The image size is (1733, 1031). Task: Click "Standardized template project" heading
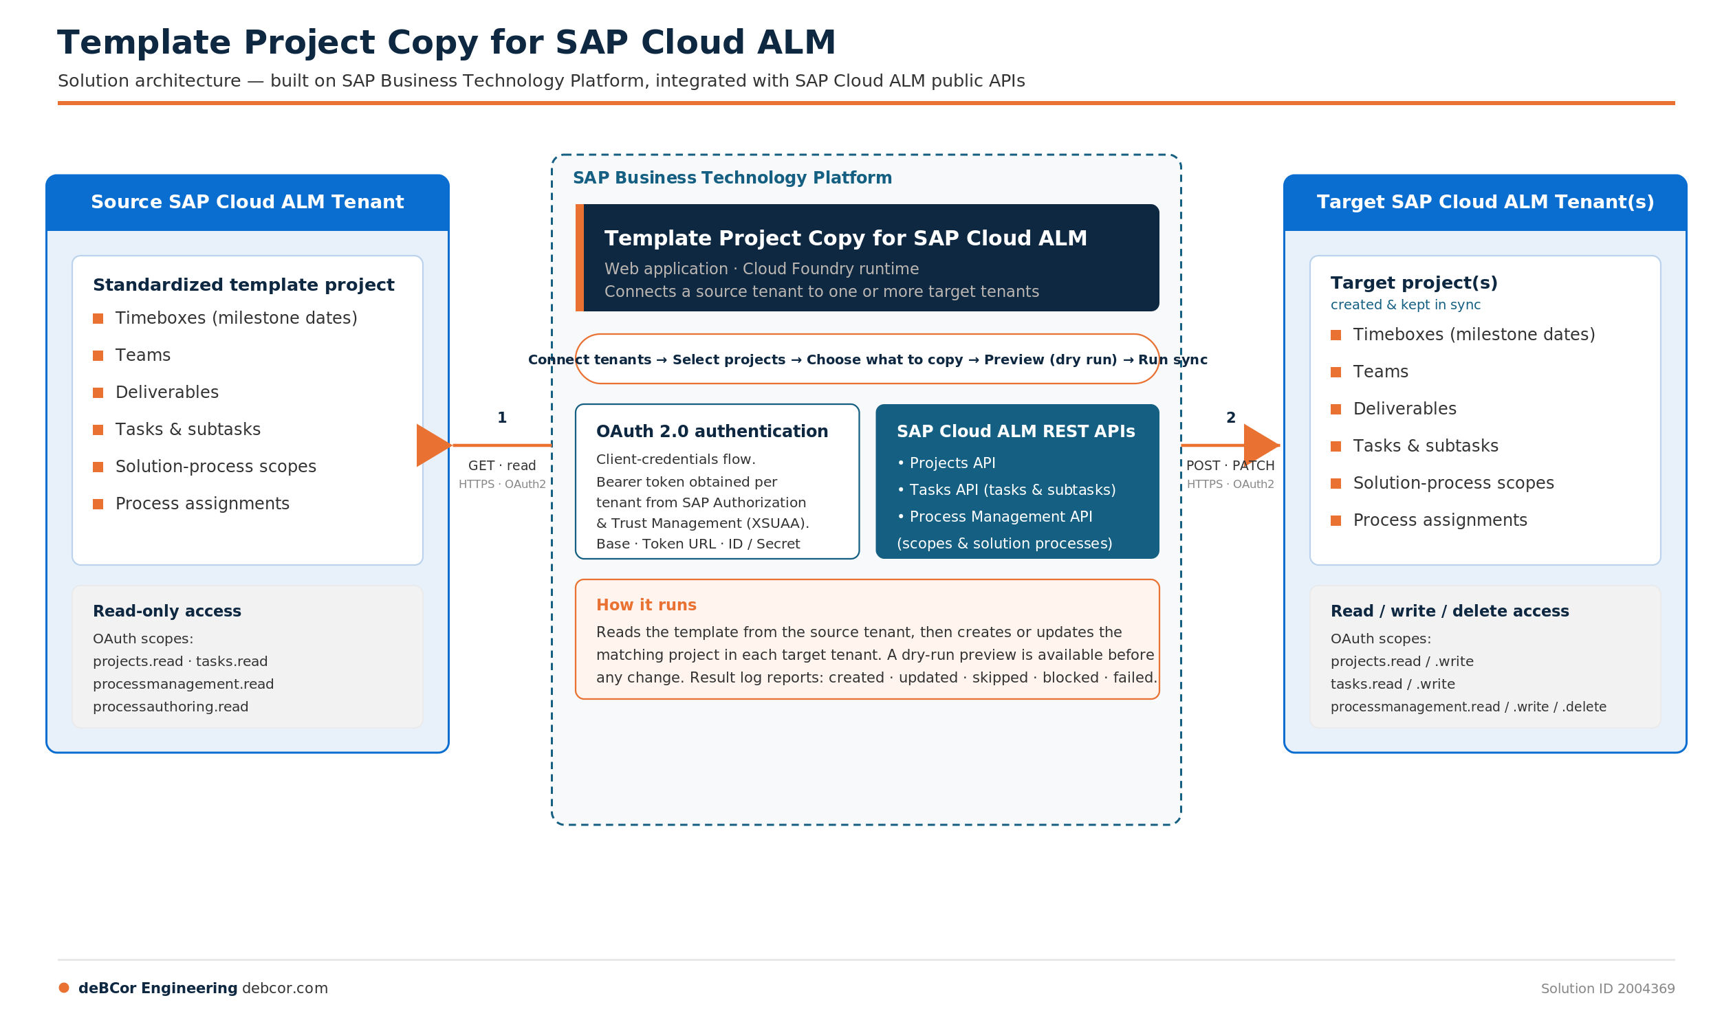pos(243,285)
